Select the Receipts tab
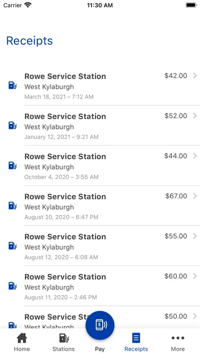Image resolution: width=200 pixels, height=356 pixels. click(136, 342)
